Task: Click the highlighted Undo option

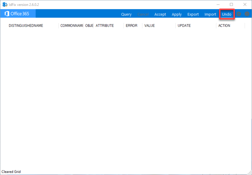Action: tap(226, 14)
